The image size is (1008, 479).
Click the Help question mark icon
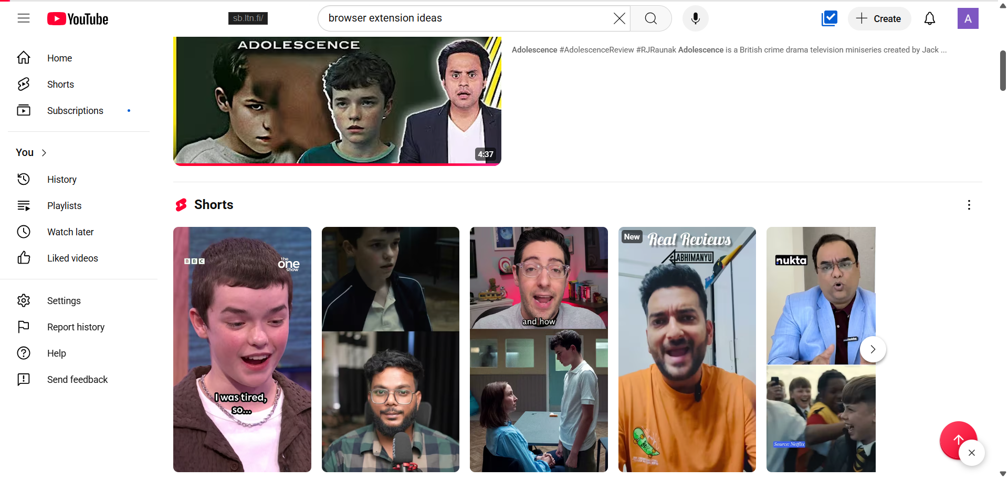point(24,353)
